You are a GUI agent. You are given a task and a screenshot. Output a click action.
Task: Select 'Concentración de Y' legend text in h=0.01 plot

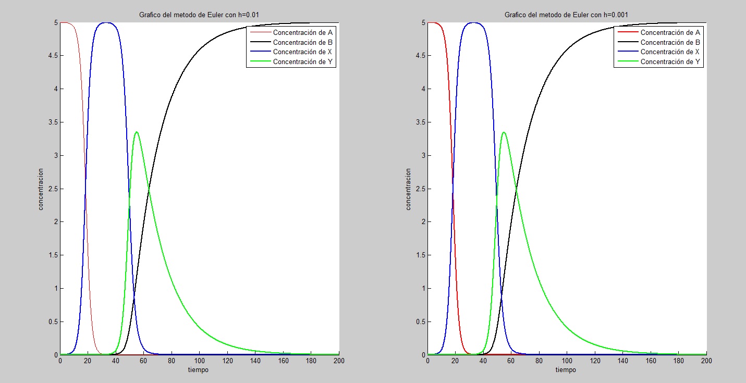303,62
